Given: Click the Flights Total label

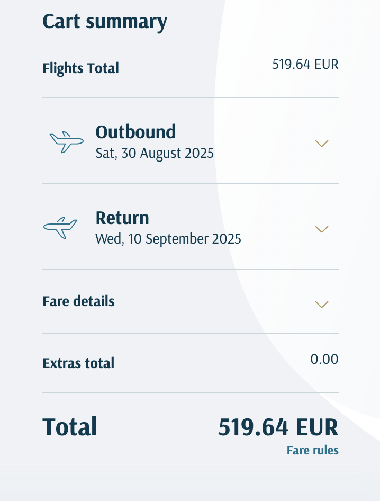Looking at the screenshot, I should (x=81, y=68).
